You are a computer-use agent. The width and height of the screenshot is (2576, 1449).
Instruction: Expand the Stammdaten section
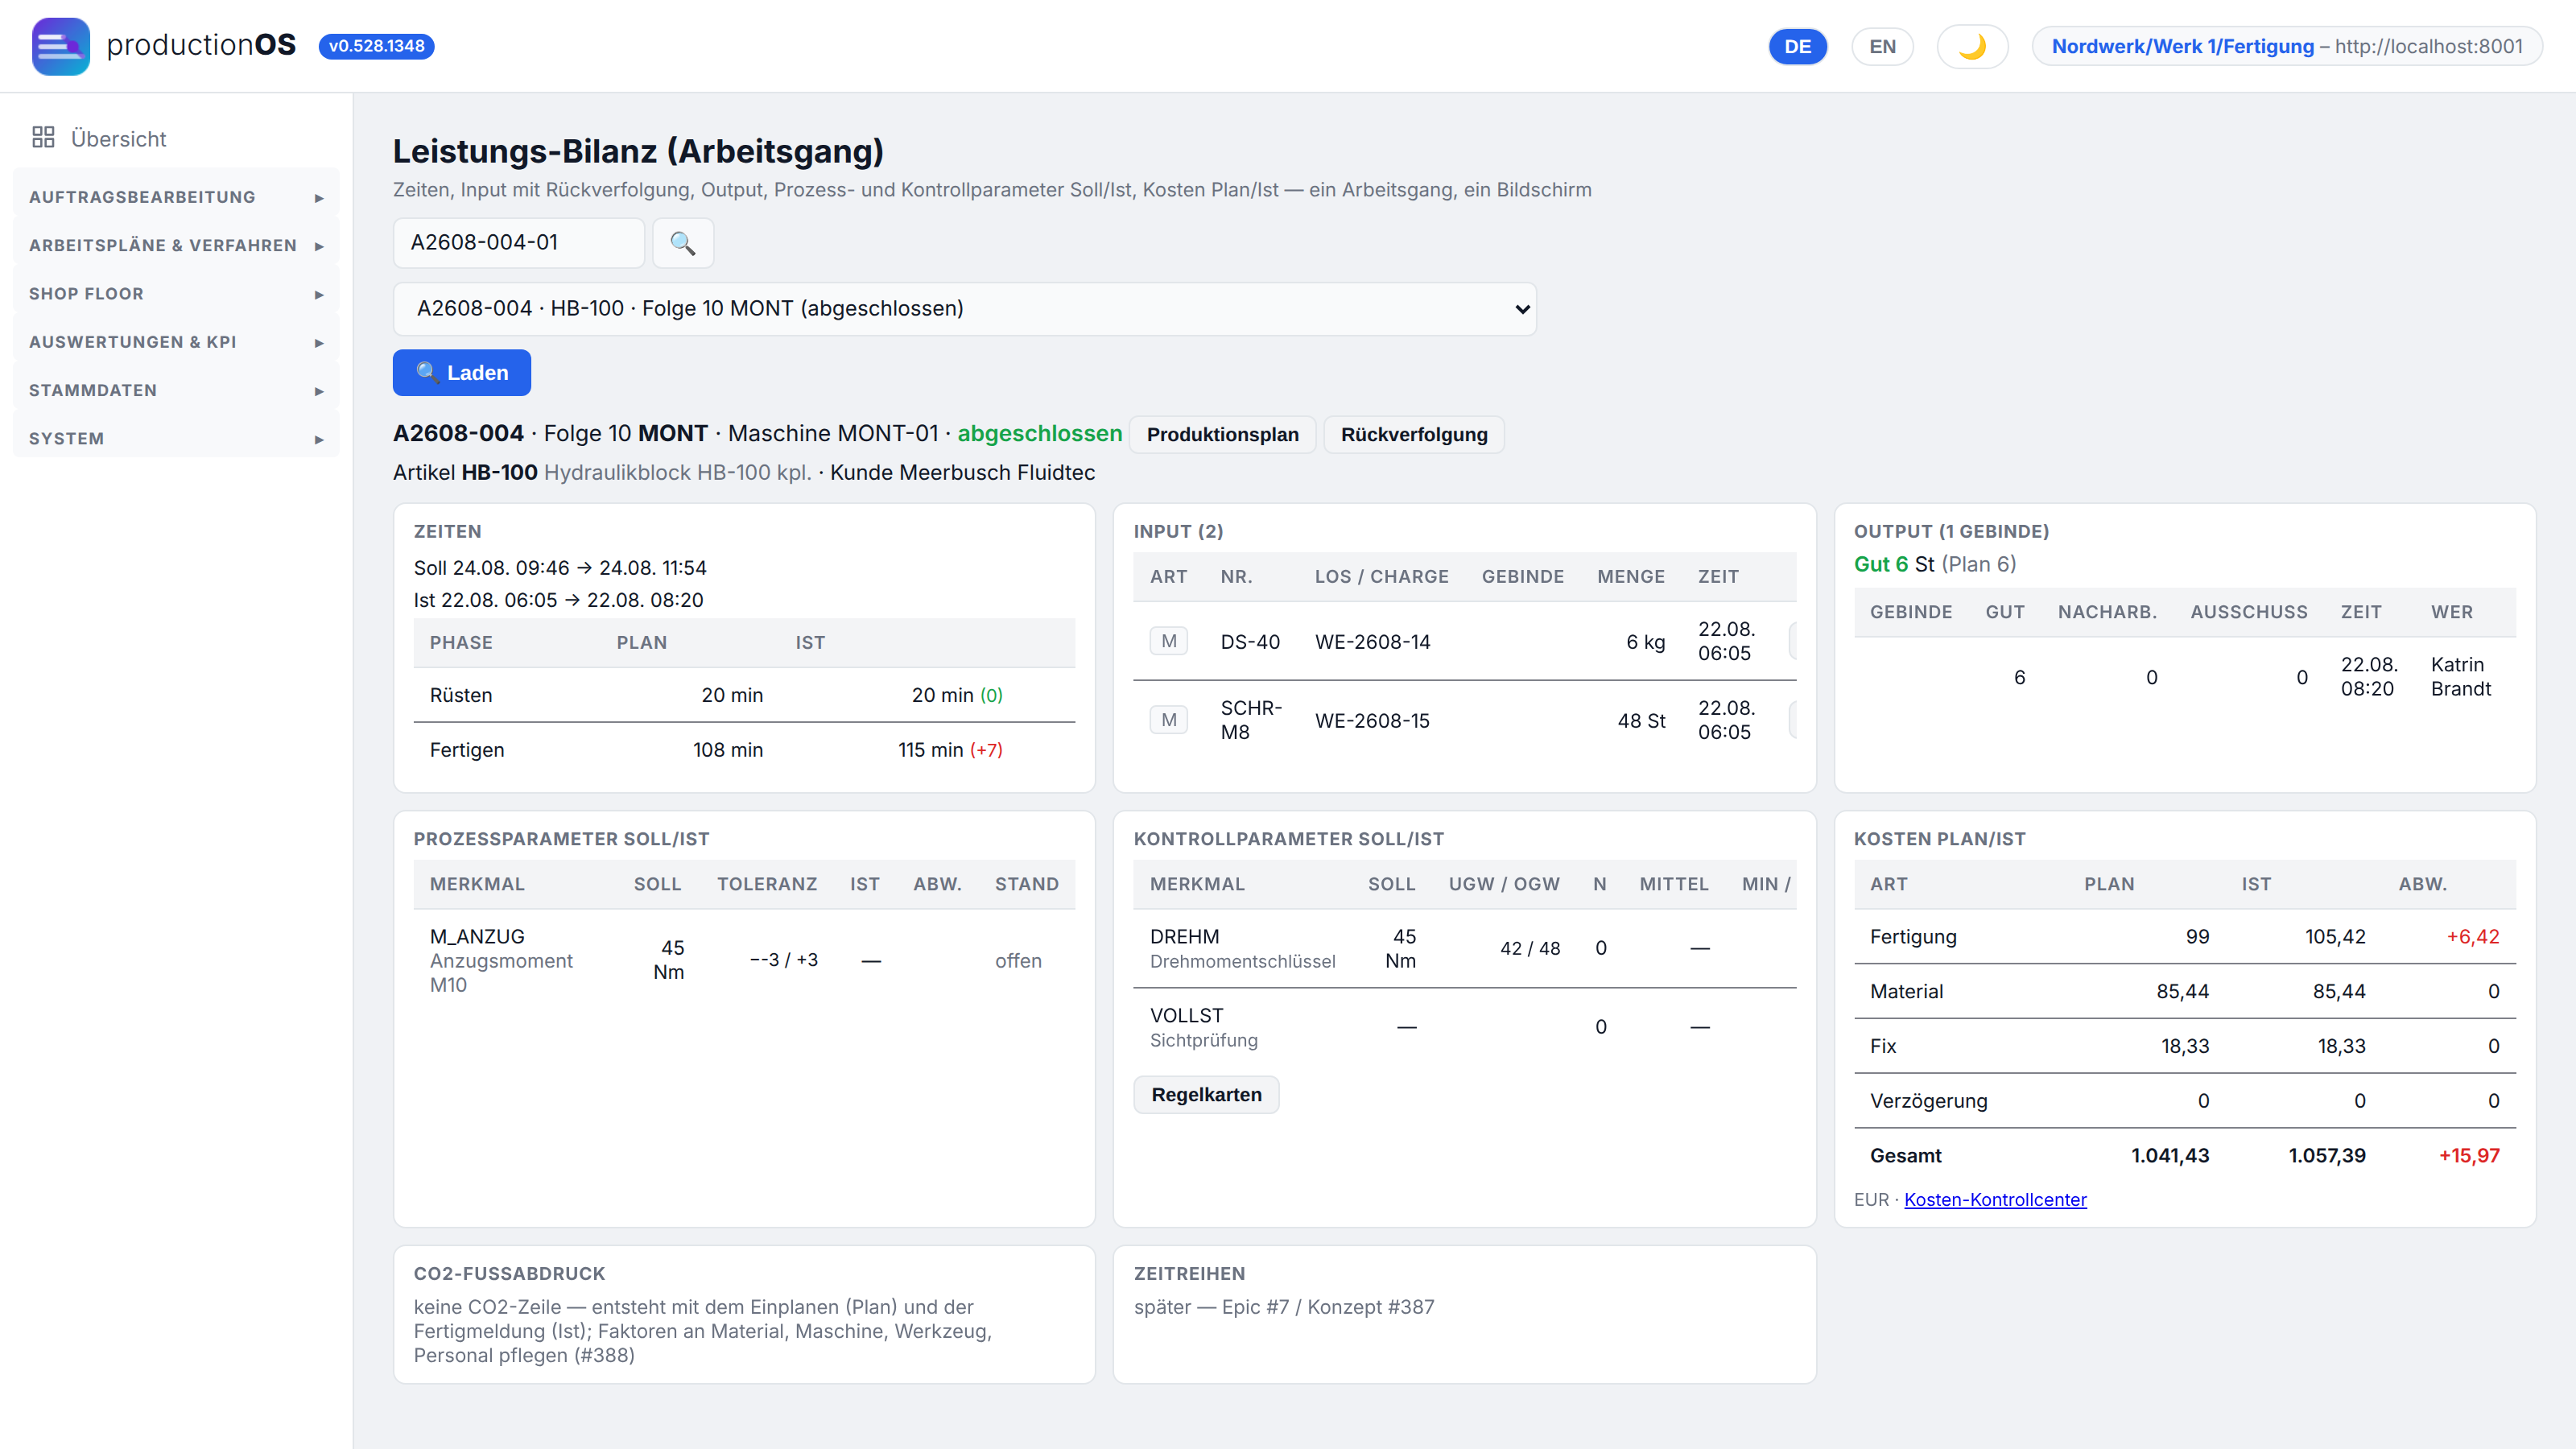pyautogui.click(x=176, y=390)
